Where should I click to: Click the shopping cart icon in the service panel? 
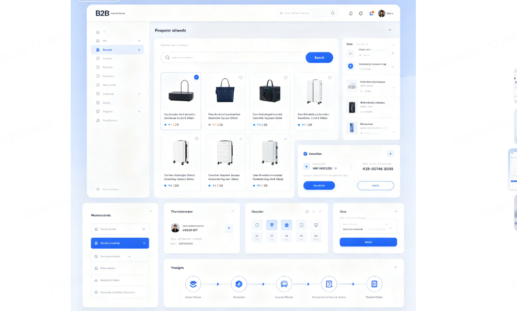(x=316, y=225)
